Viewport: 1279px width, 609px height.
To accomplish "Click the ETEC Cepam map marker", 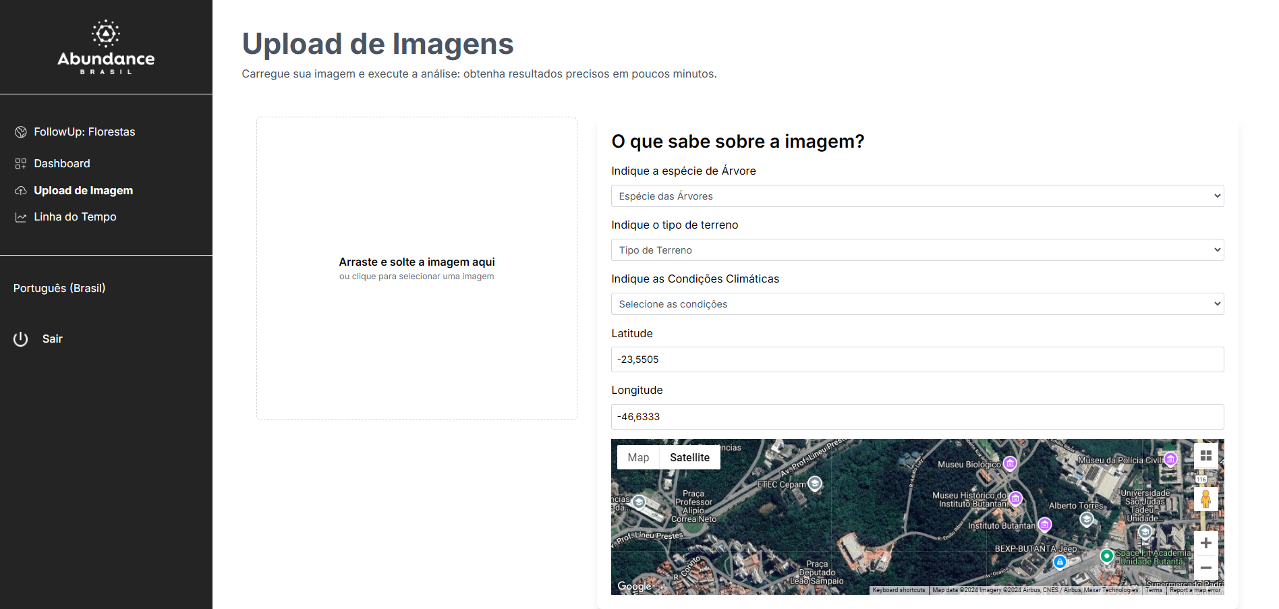I will [815, 484].
